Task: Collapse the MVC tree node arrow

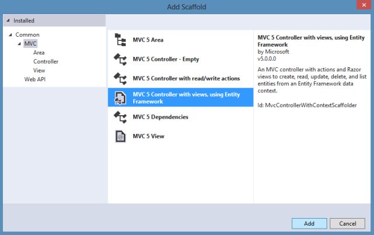Action: tap(19, 44)
